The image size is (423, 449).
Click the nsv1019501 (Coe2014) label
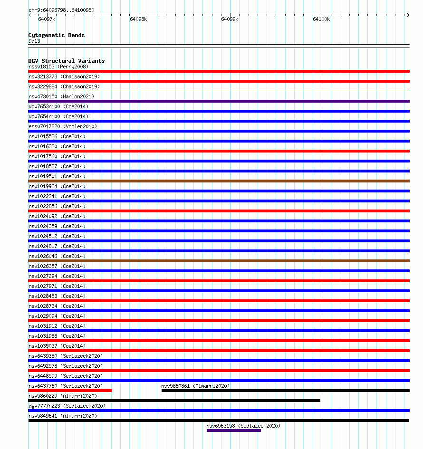point(57,176)
